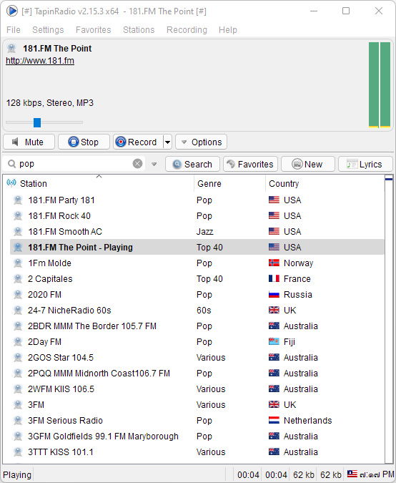Open the Record dropdown arrow
The height and width of the screenshot is (483, 396).
[167, 142]
